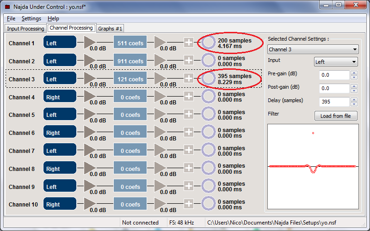
Task: Click the Channel 9 Left input button
Action: coord(60,186)
